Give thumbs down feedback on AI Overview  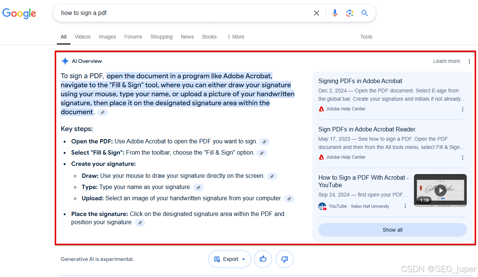point(285,259)
